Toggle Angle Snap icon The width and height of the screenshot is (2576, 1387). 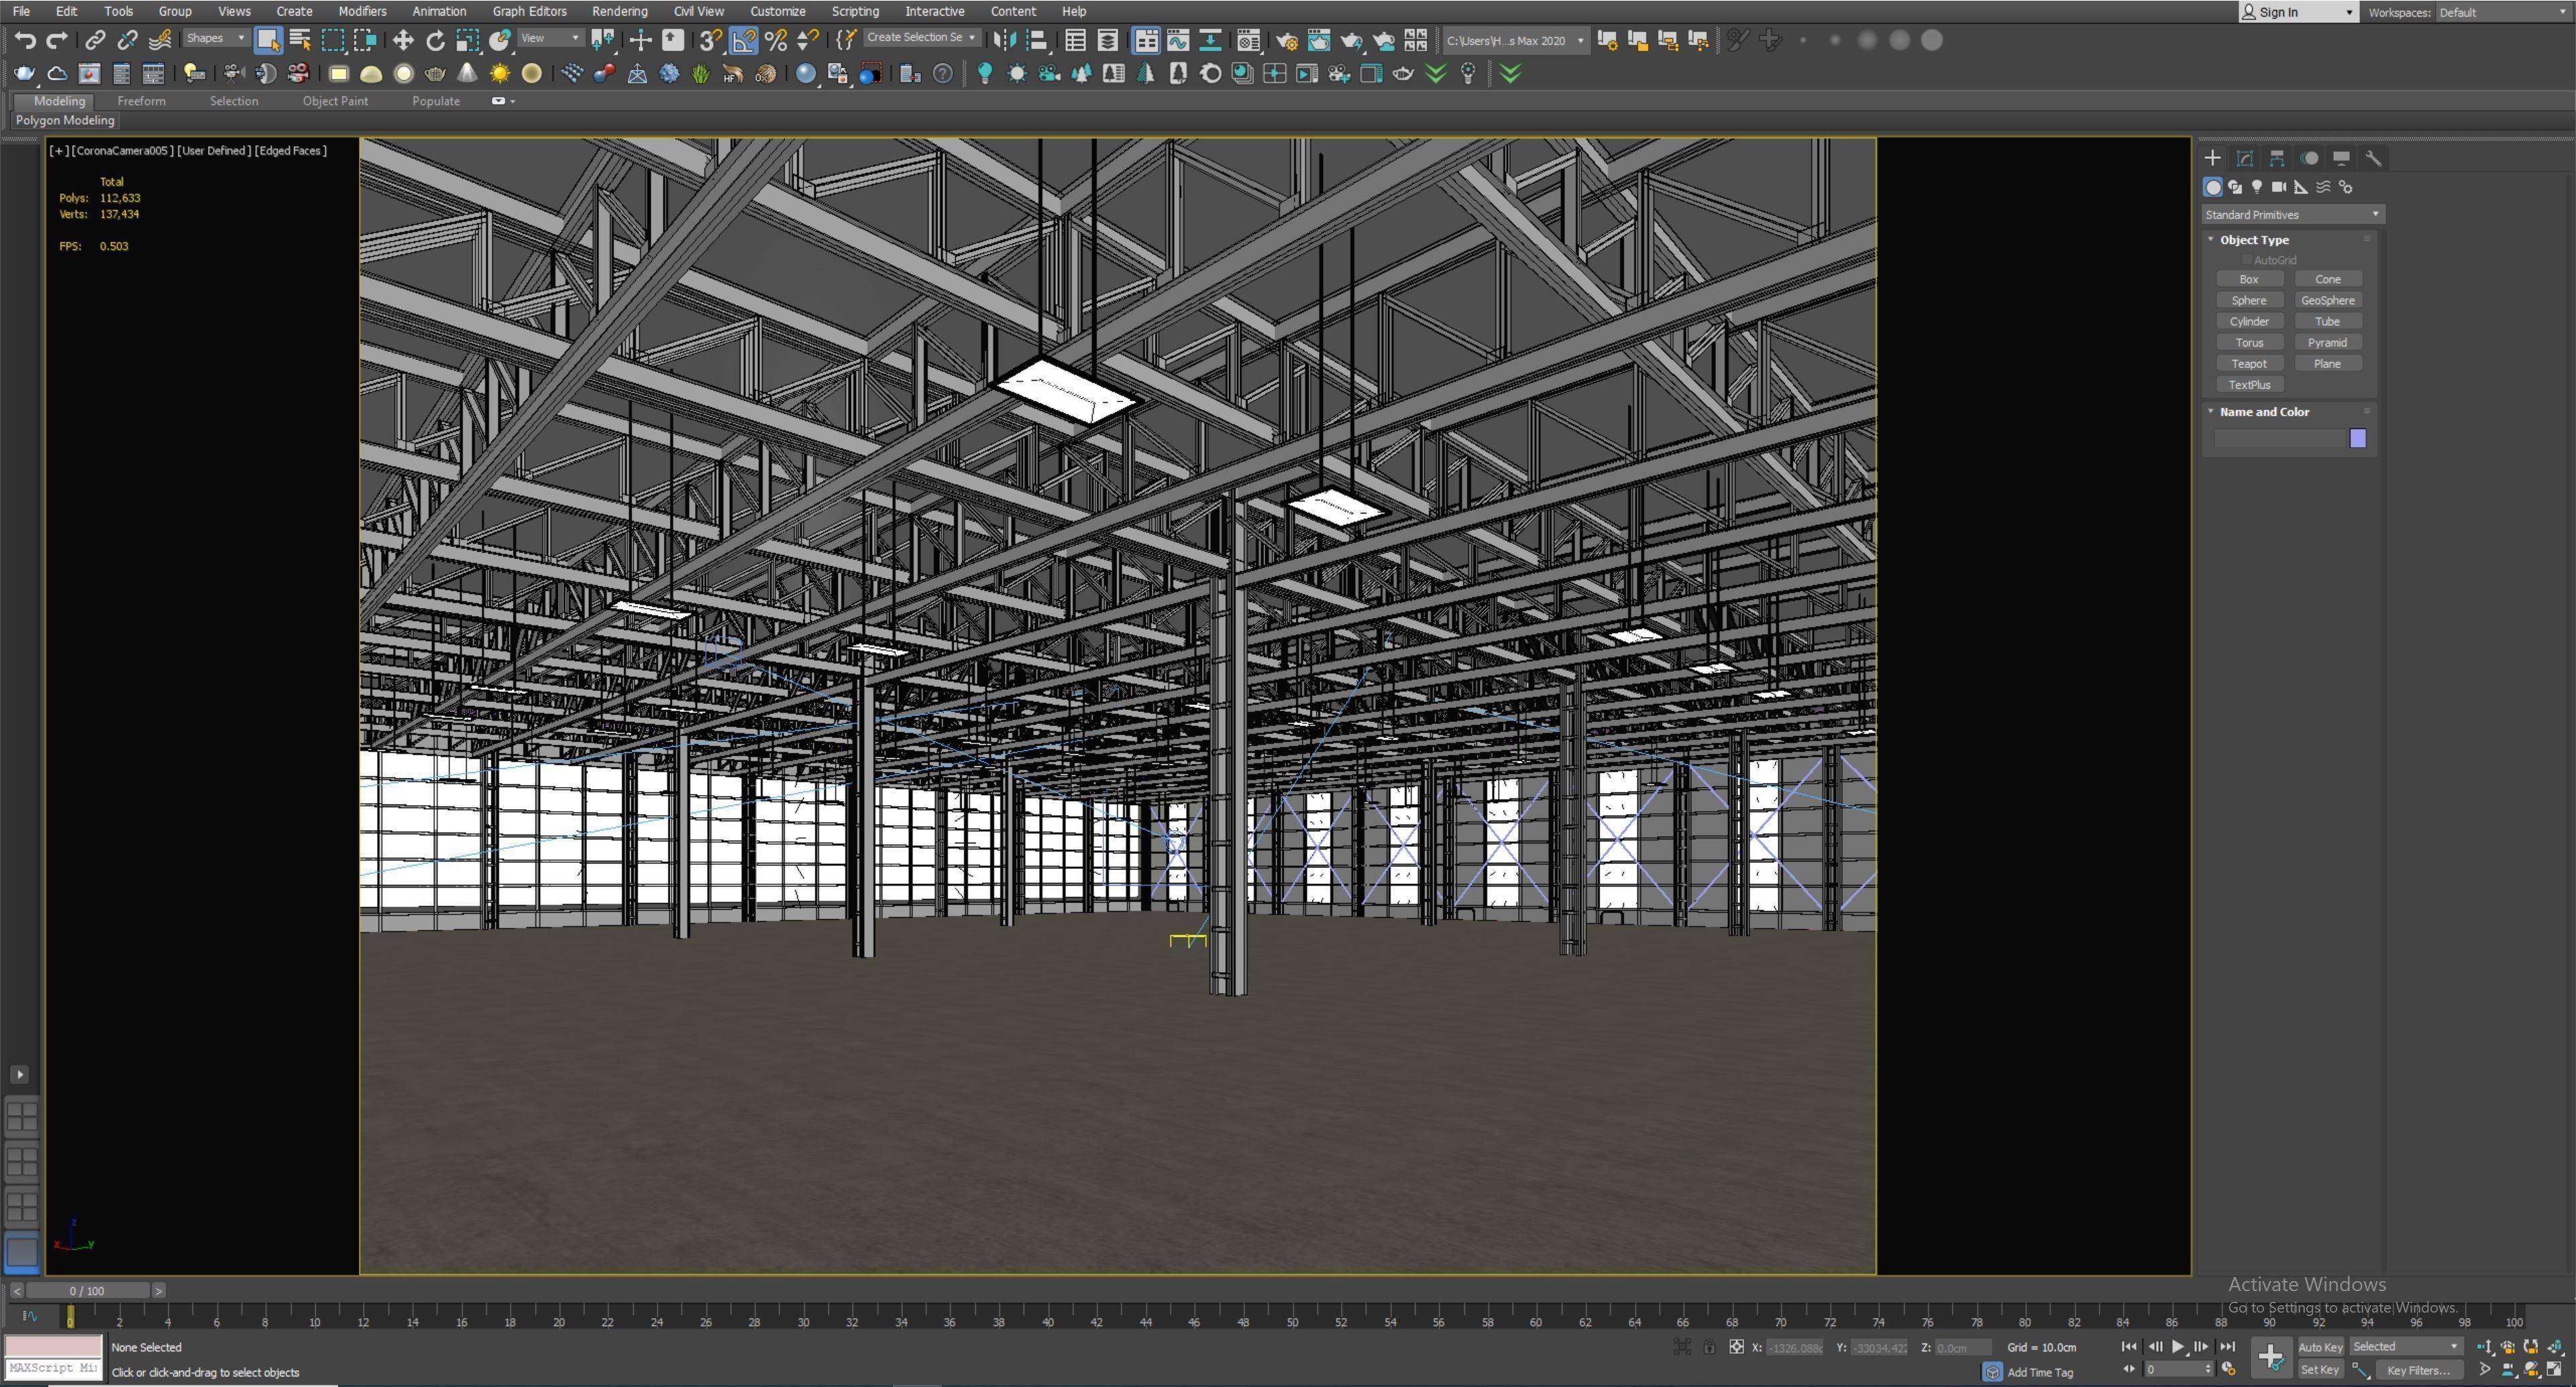pyautogui.click(x=744, y=40)
